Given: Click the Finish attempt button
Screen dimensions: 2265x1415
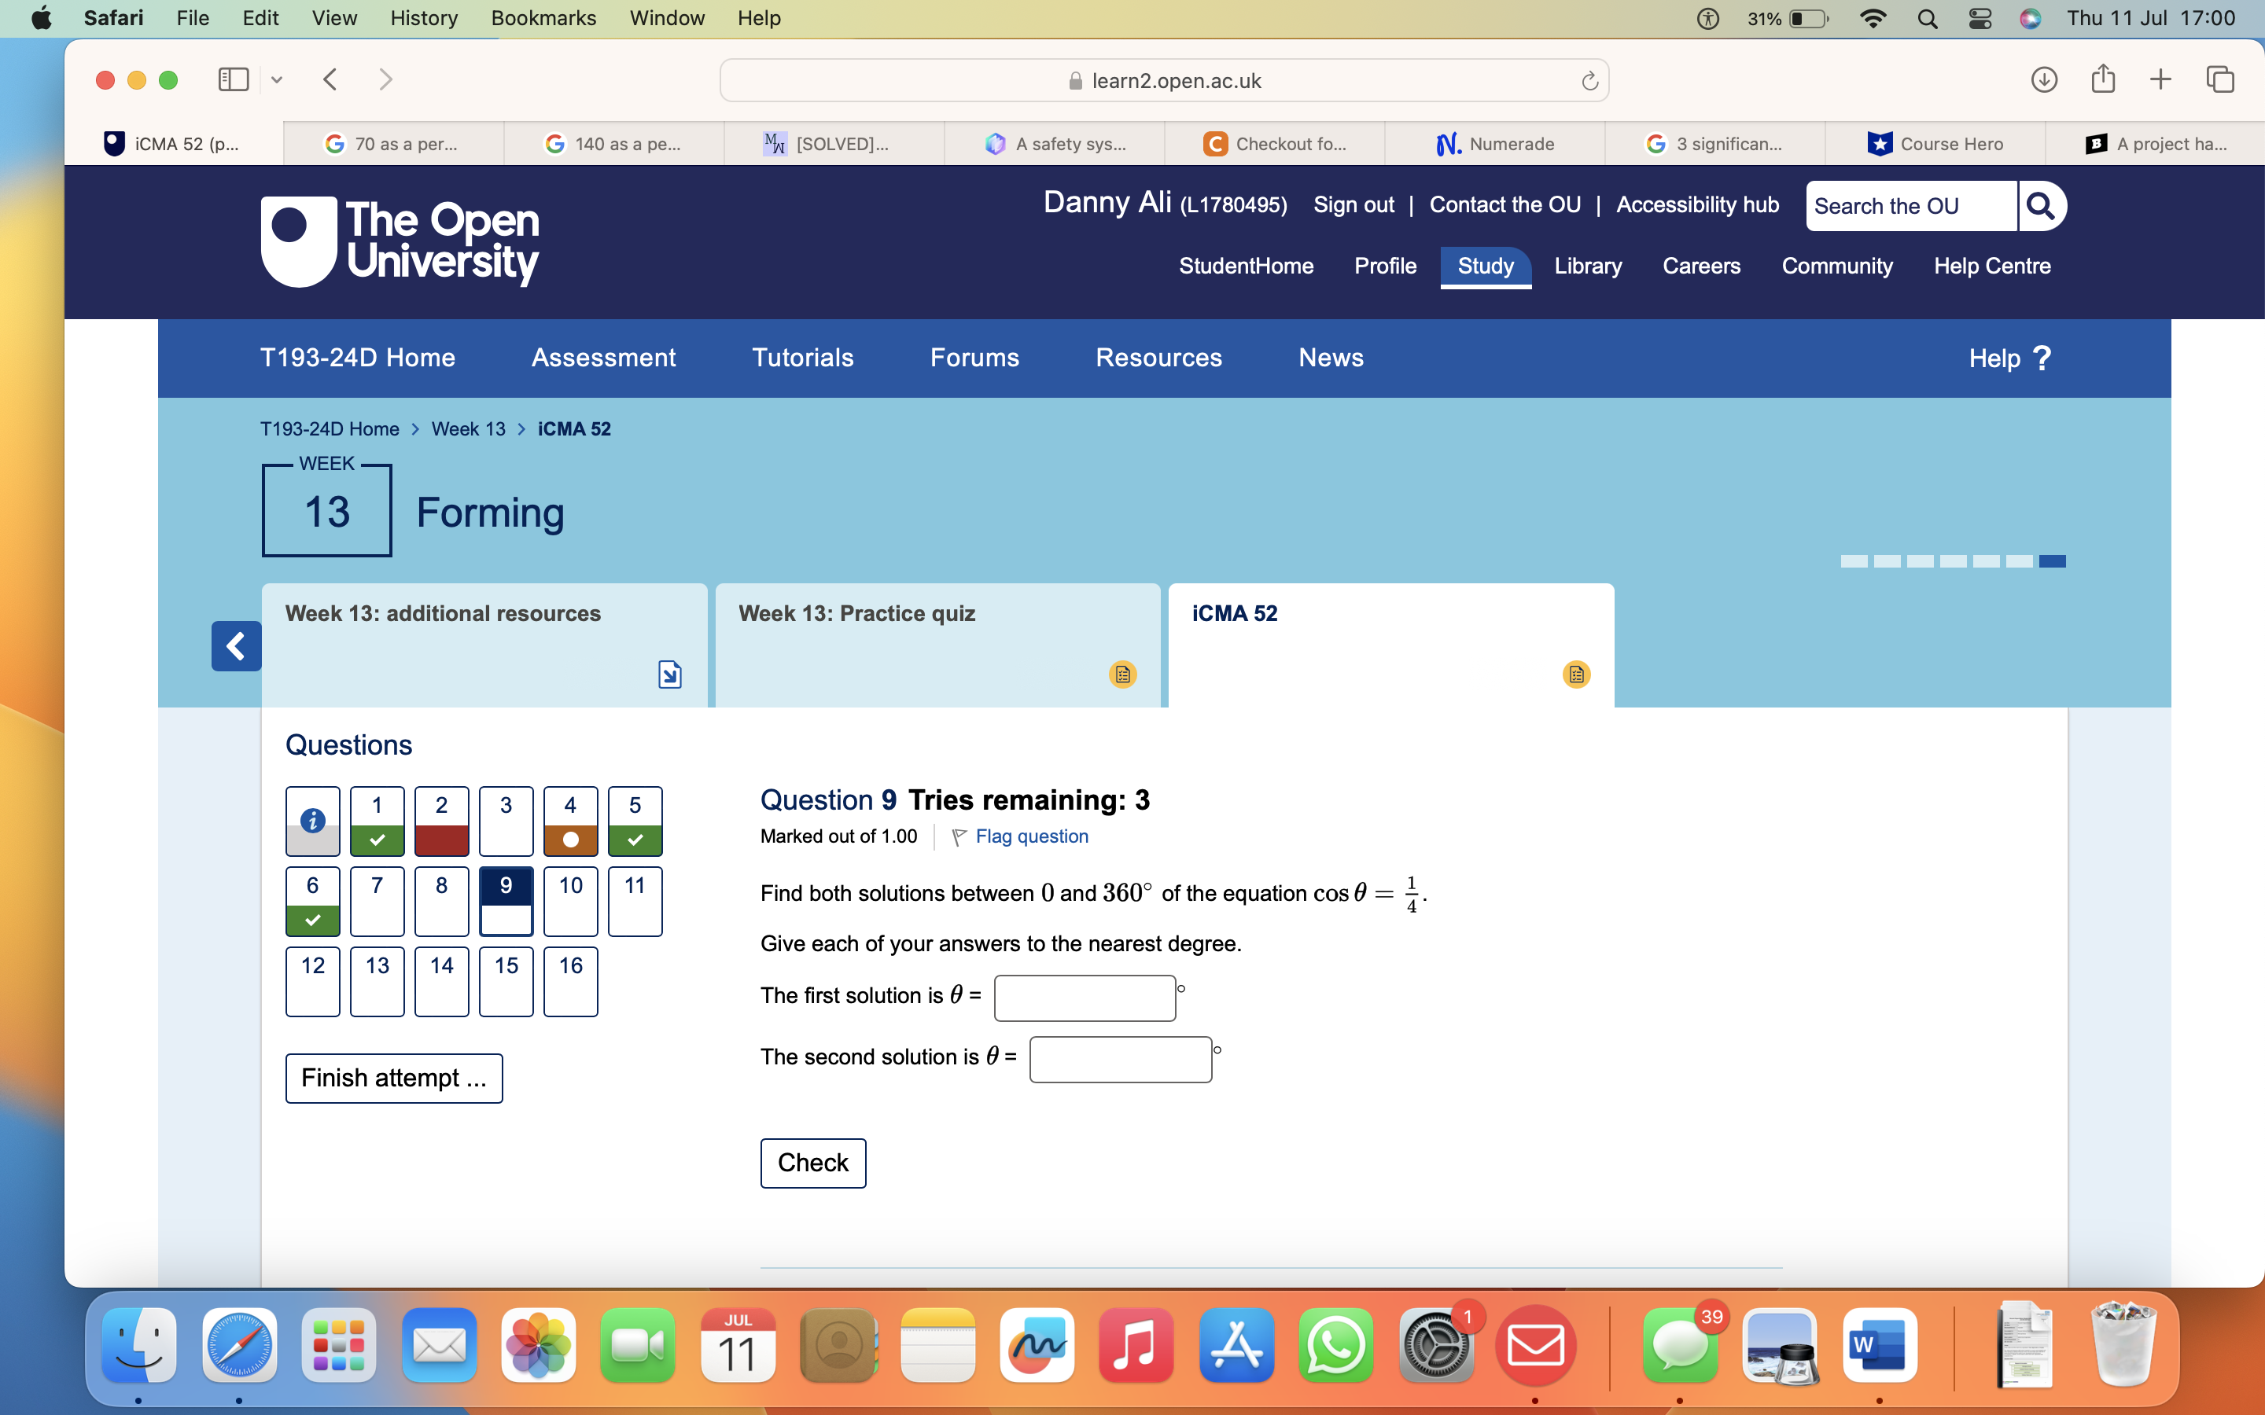Looking at the screenshot, I should coord(393,1078).
